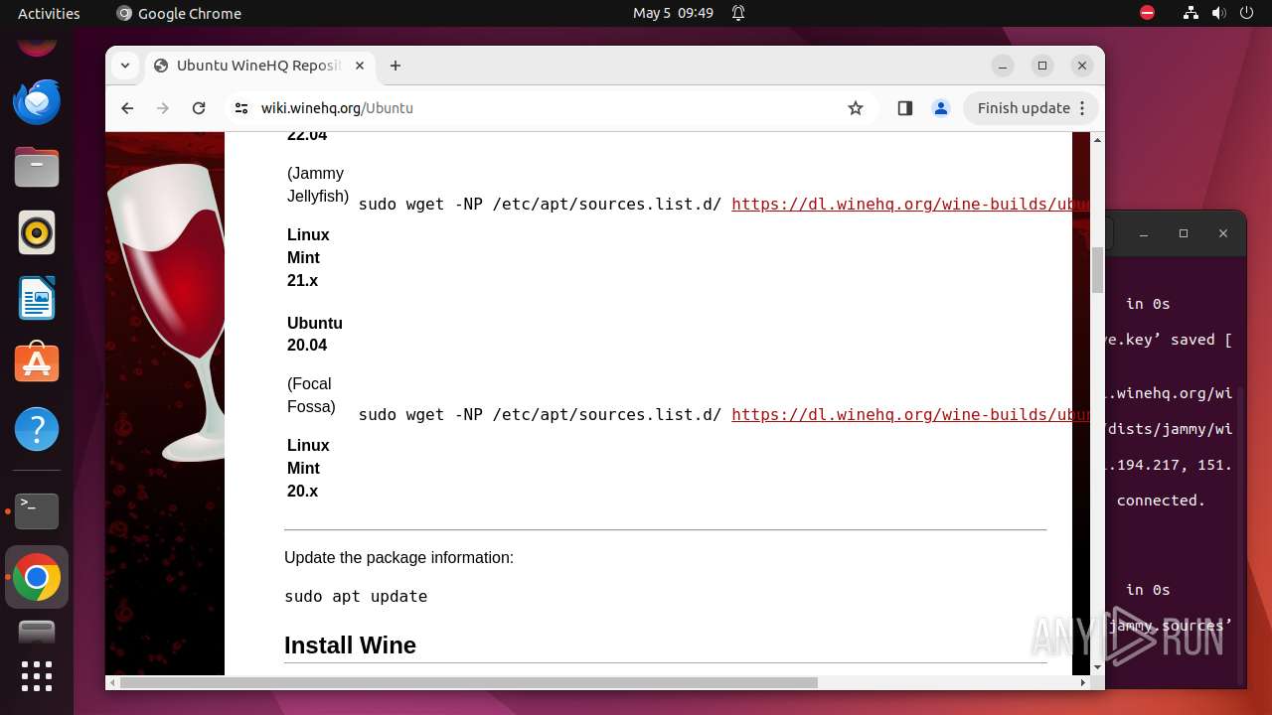Click the Ubuntu 20.04 label
1272x715 pixels.
[315, 334]
